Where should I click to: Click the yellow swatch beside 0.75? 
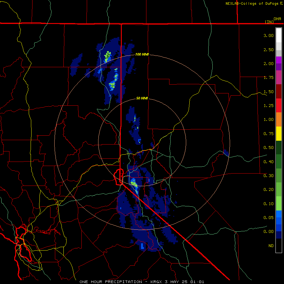point(279,133)
